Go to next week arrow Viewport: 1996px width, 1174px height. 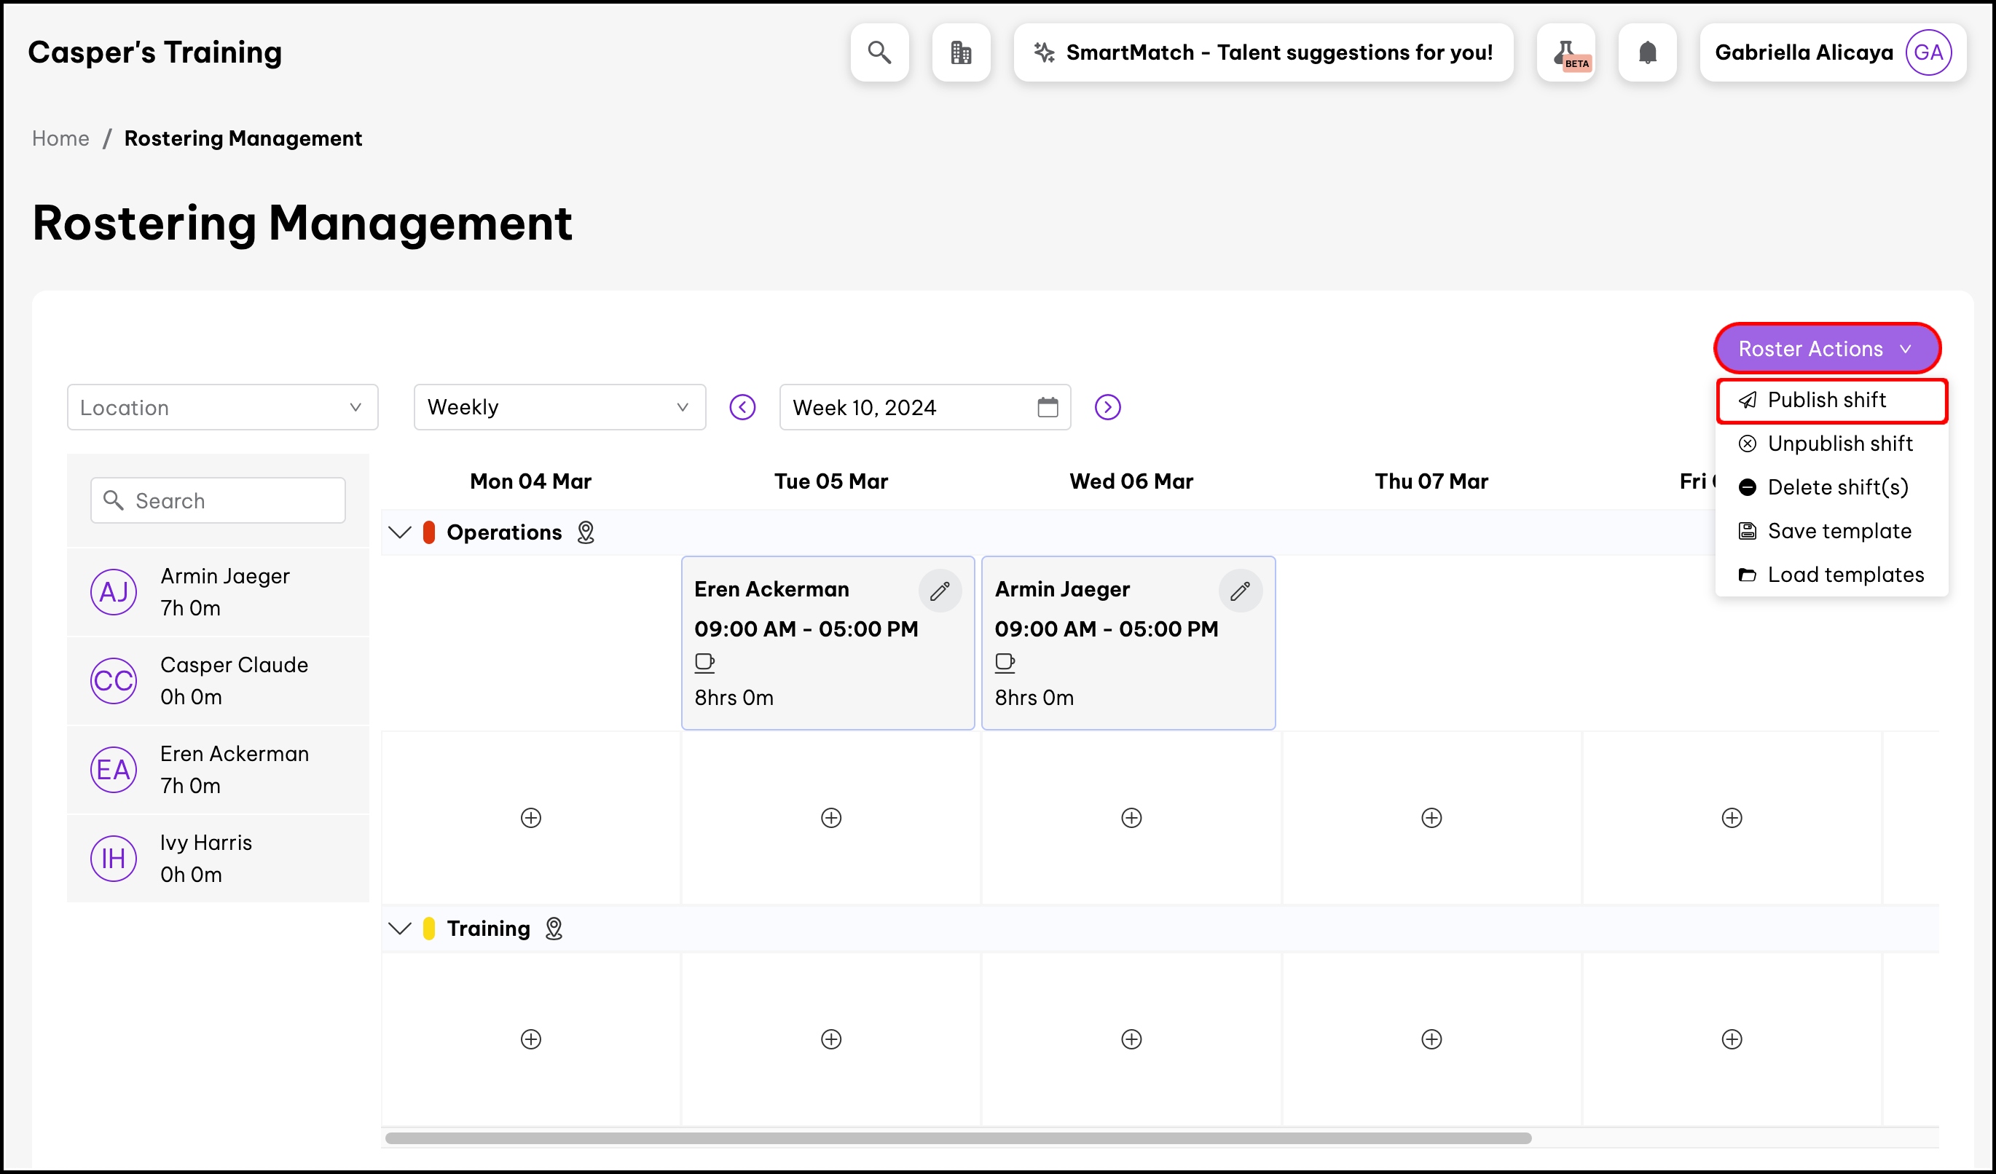[1107, 407]
